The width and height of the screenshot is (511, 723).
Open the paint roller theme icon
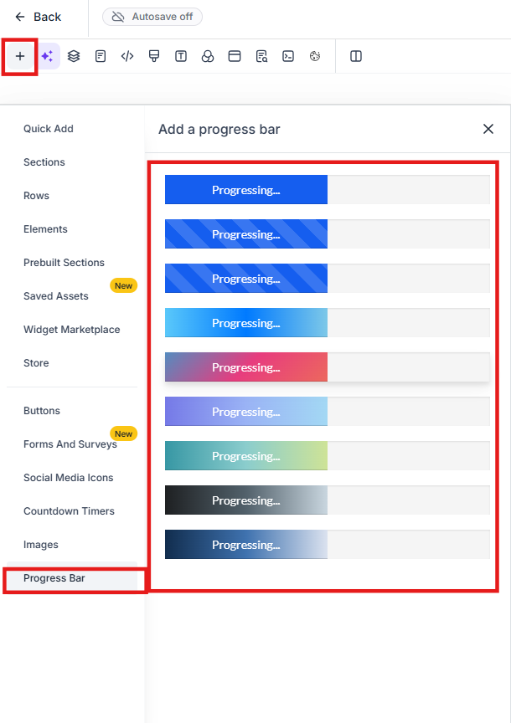click(x=154, y=56)
